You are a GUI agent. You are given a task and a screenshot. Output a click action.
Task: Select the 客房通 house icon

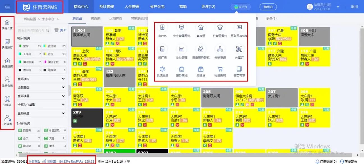coord(201,28)
